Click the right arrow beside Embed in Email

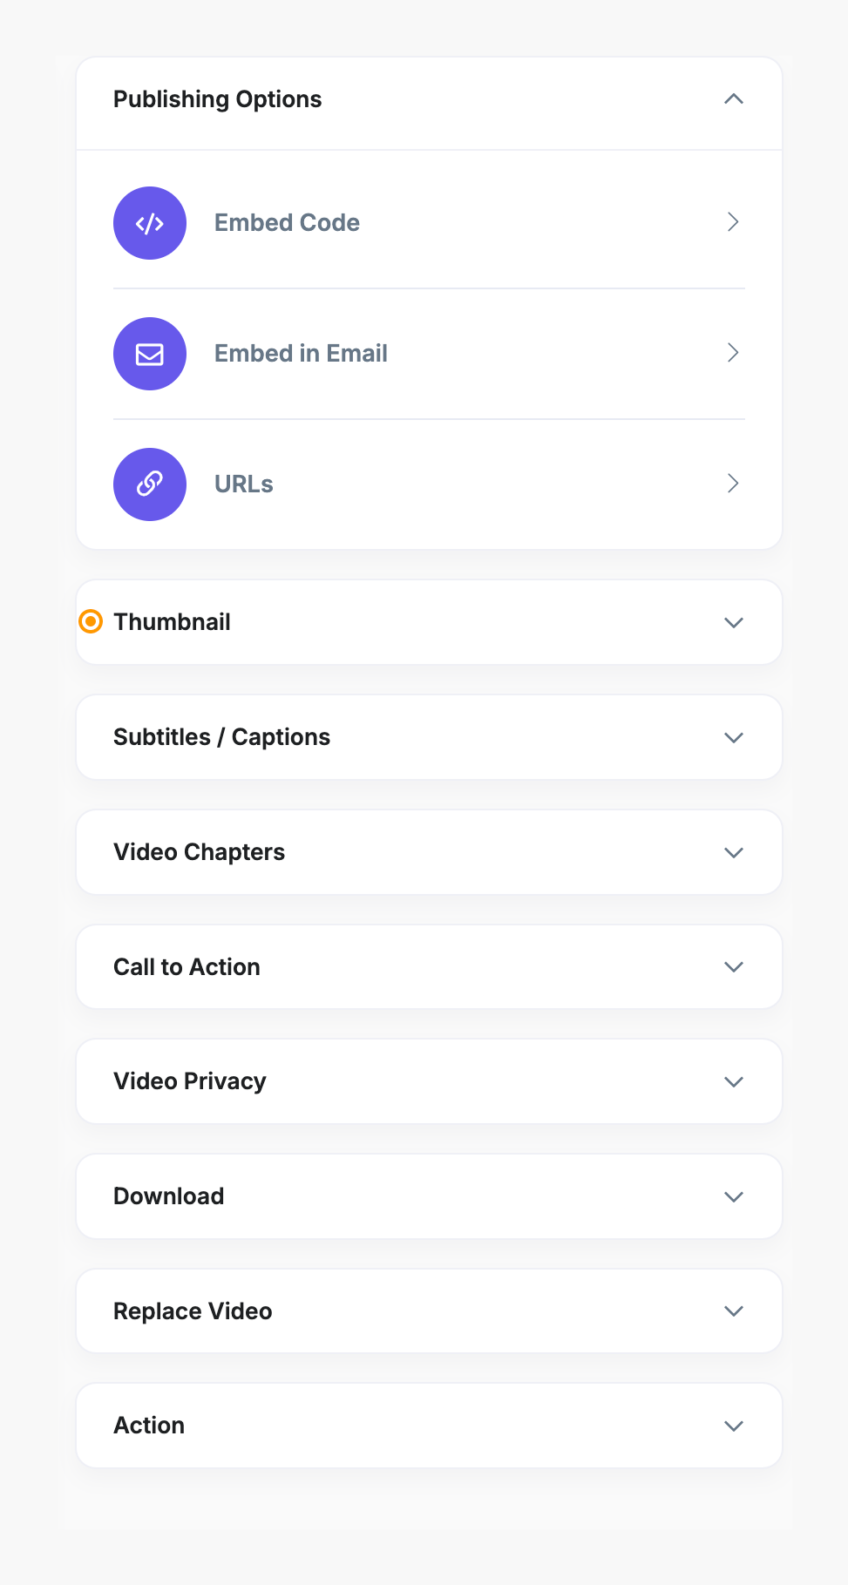733,354
